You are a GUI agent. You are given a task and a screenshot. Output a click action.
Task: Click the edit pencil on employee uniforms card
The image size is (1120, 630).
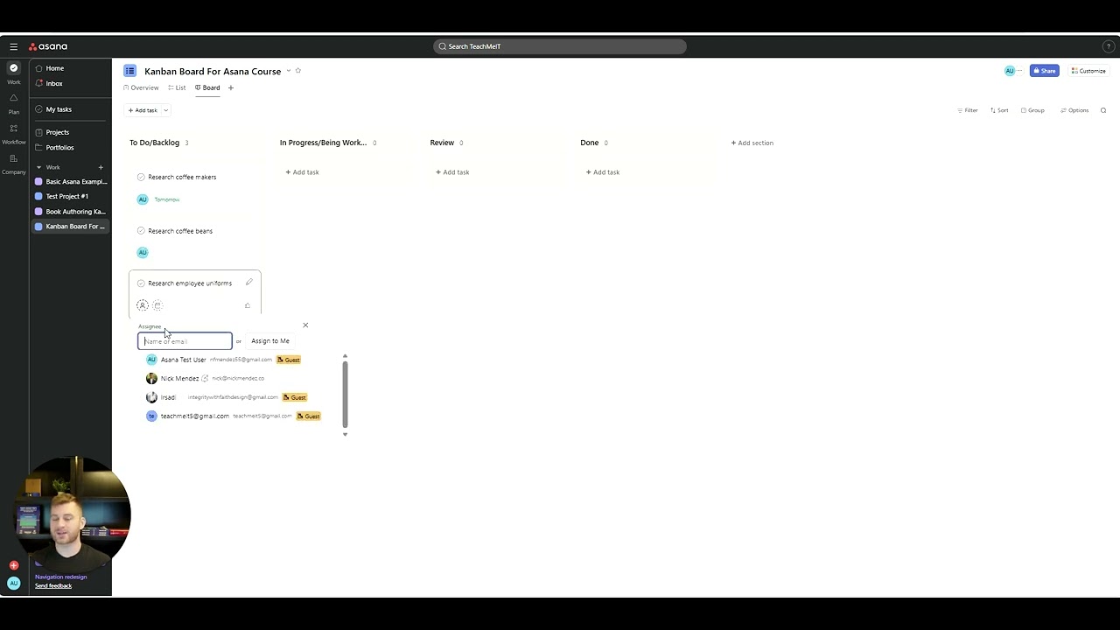pyautogui.click(x=249, y=282)
